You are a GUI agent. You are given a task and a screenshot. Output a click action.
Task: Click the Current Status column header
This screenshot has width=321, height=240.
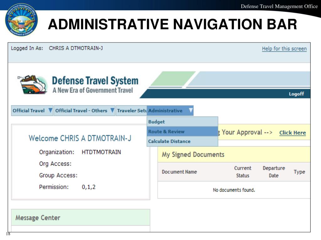tap(243, 172)
